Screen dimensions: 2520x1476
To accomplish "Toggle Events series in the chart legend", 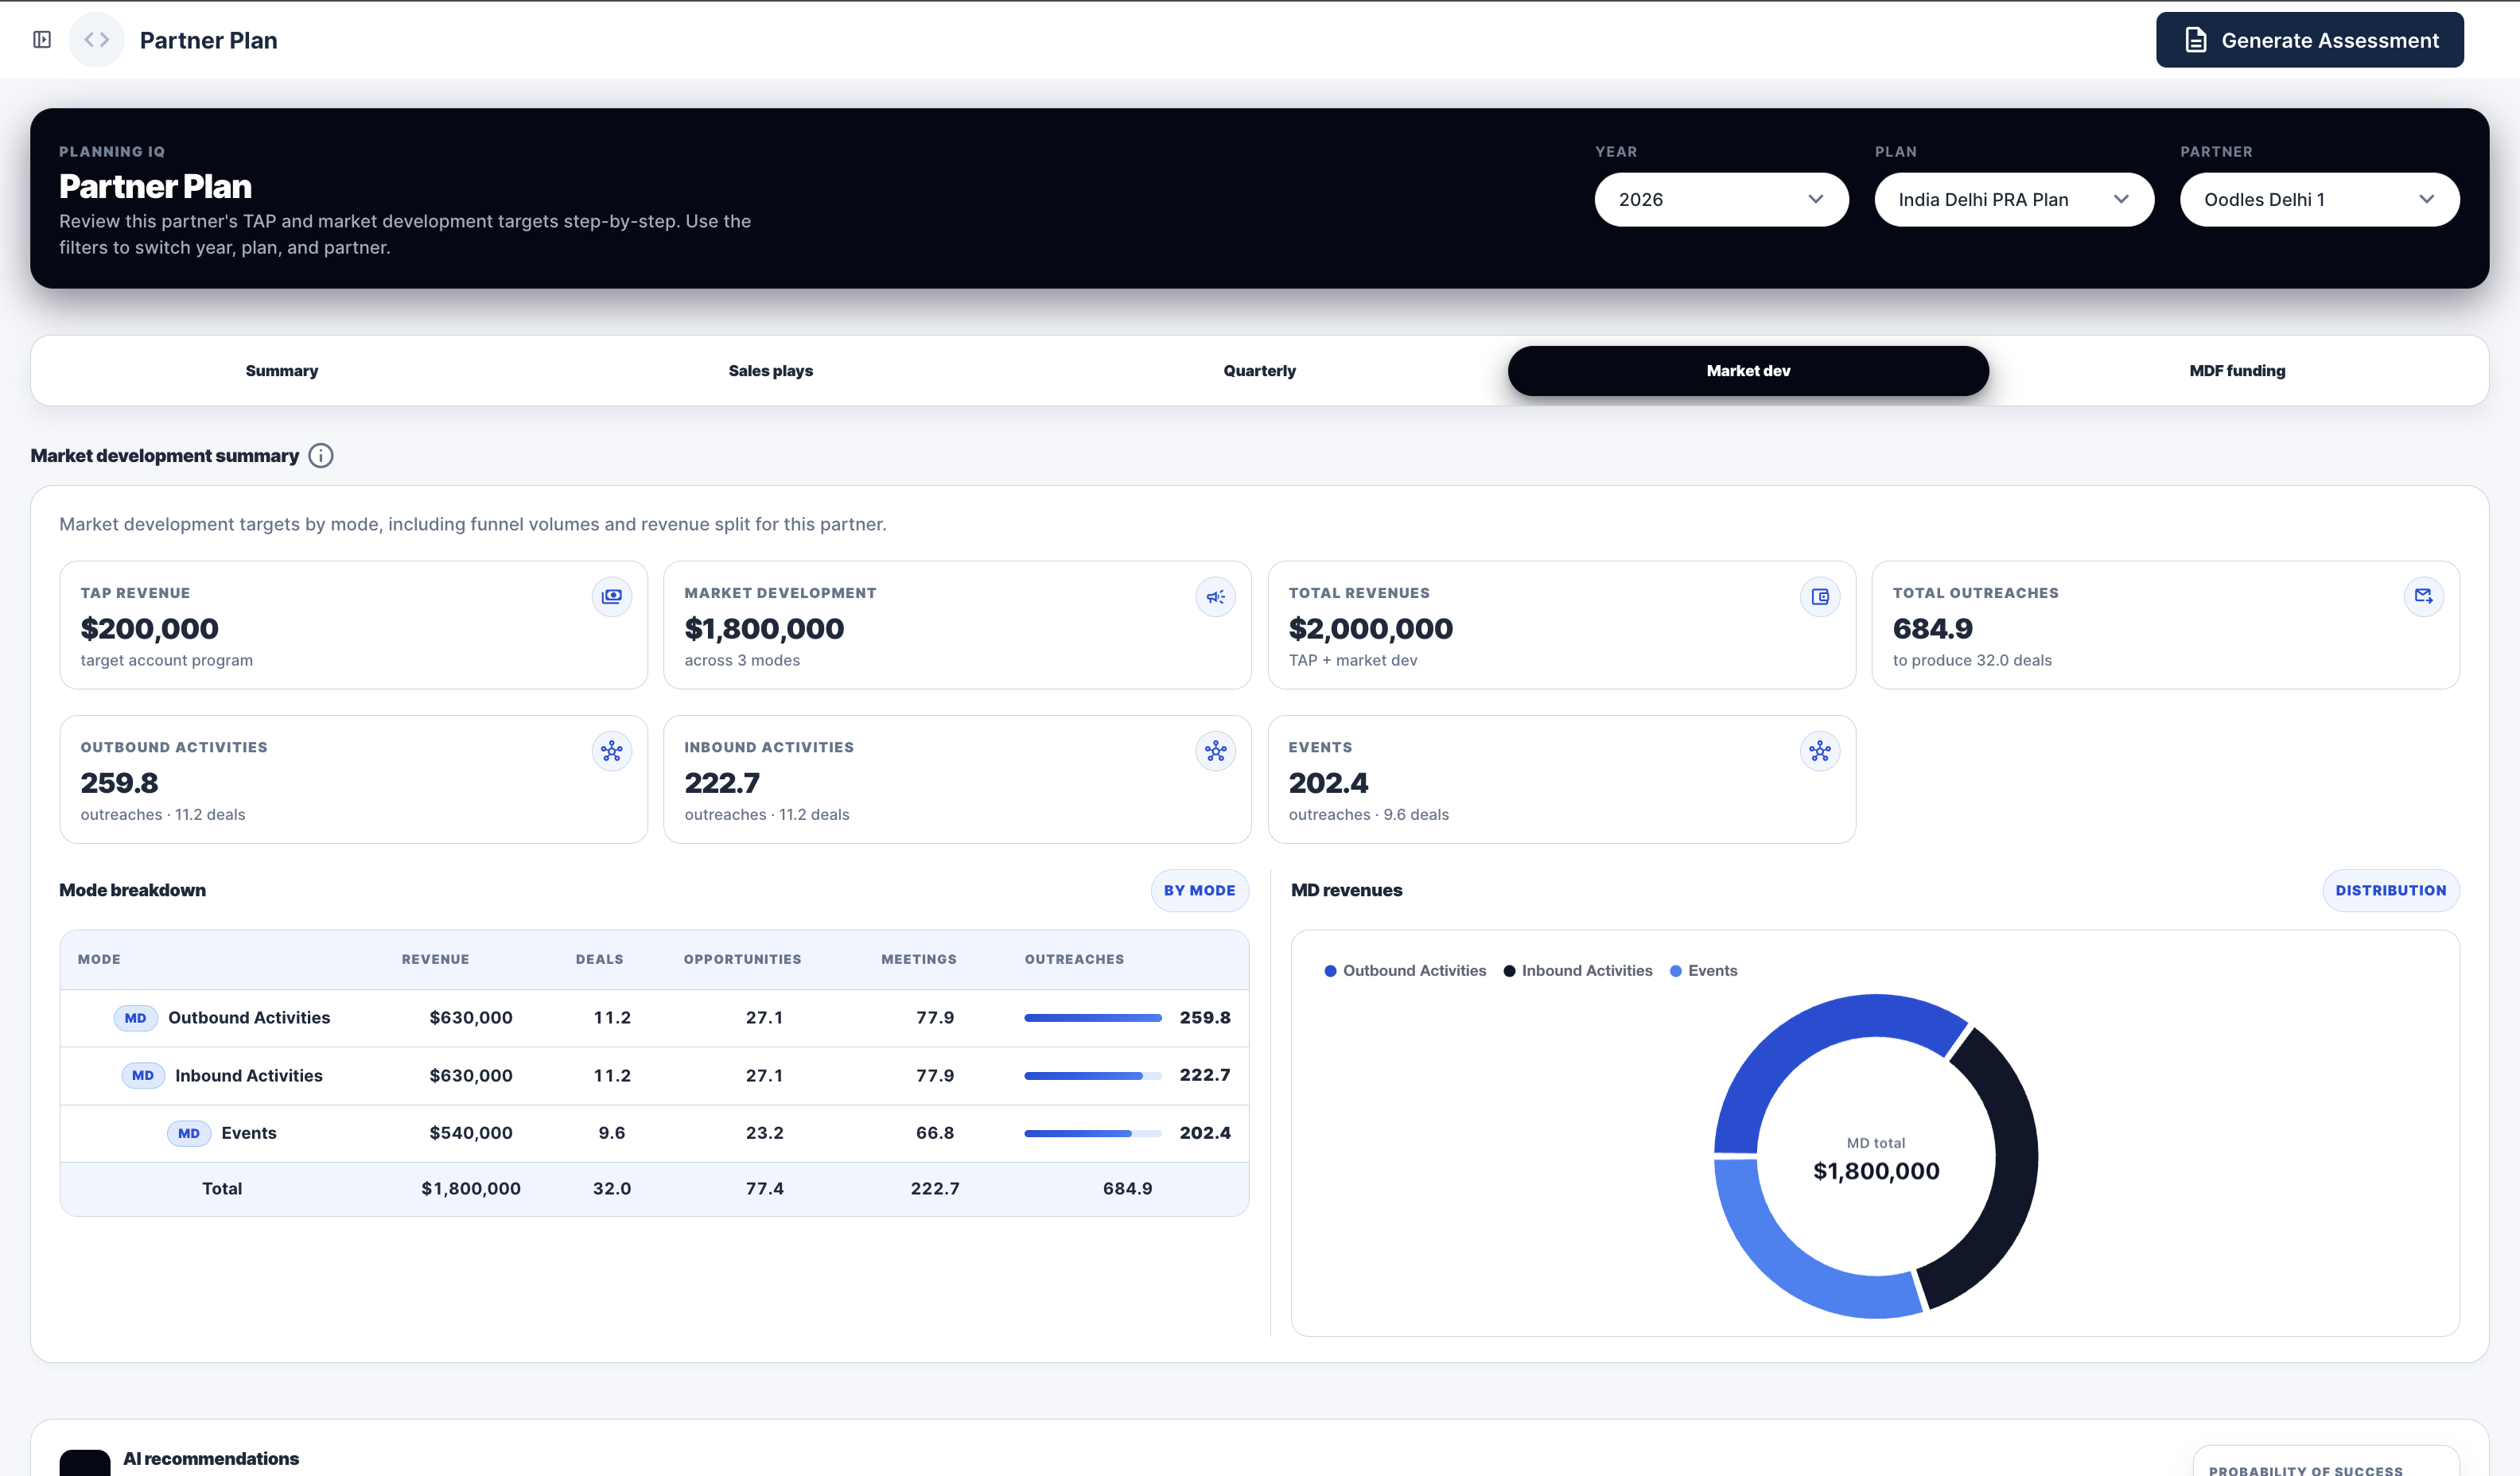I will point(1704,971).
